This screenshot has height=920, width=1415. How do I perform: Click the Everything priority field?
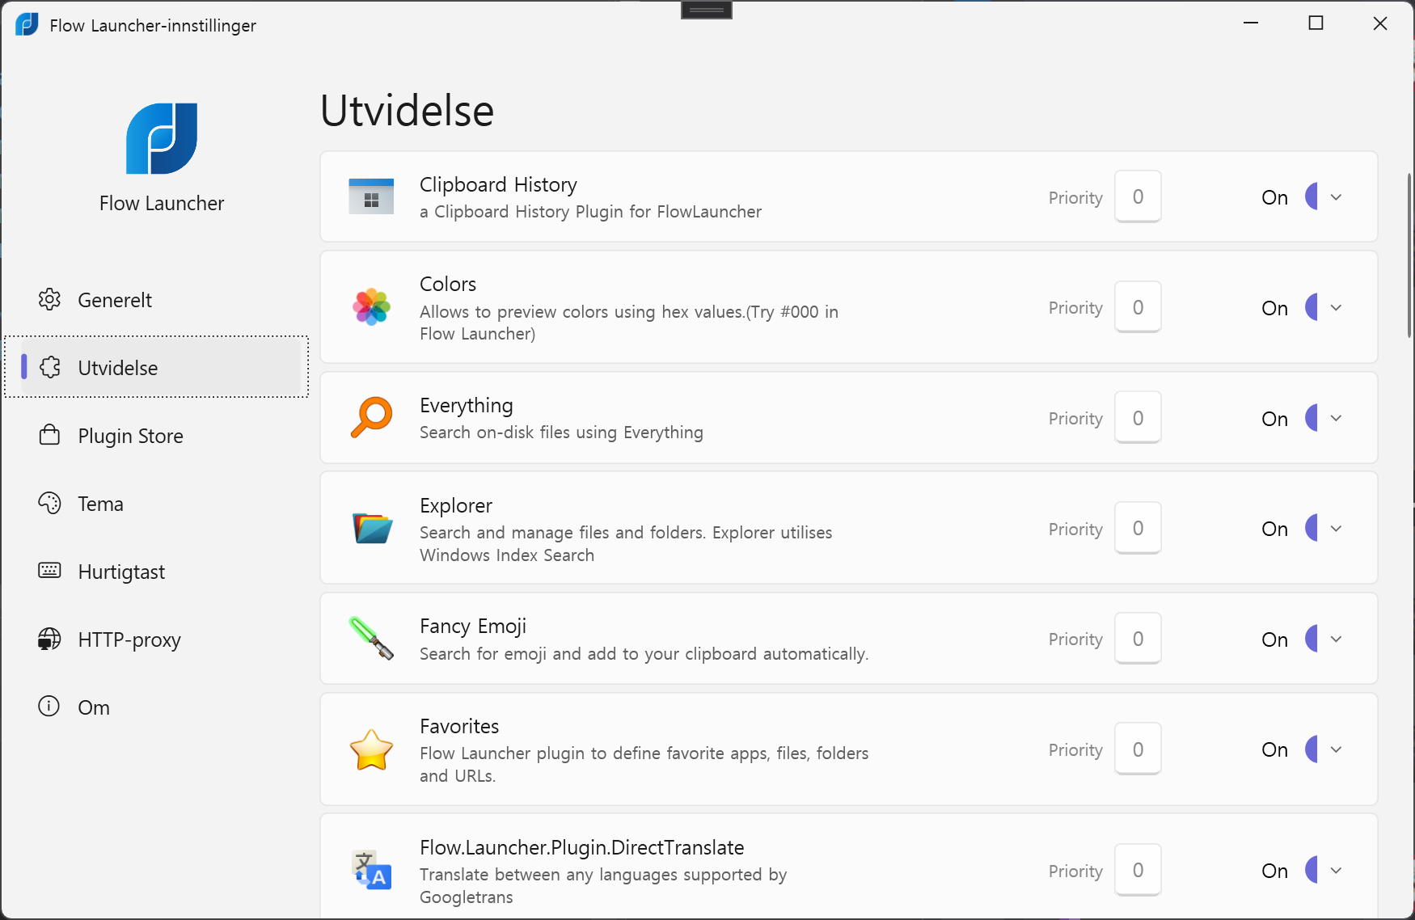1138,418
